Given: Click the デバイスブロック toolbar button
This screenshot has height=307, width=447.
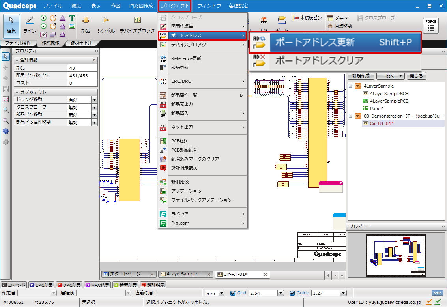Looking at the screenshot, I should [x=137, y=25].
